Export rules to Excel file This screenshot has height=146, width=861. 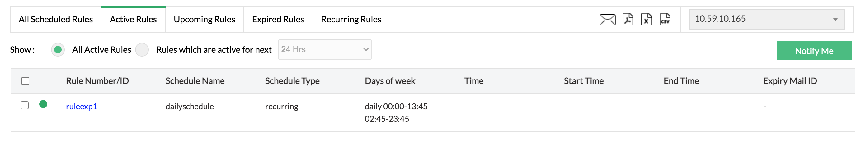[646, 20]
